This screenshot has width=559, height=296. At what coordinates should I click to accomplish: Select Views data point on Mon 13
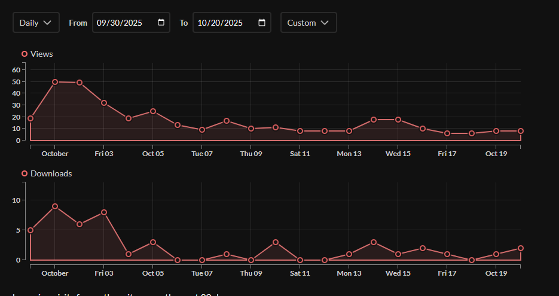point(349,131)
